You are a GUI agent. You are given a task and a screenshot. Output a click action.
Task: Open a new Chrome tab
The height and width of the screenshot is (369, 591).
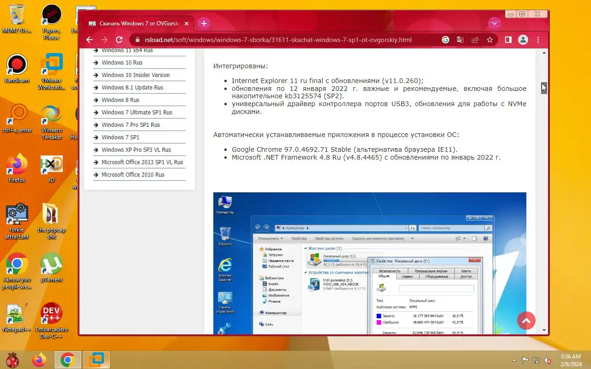[x=204, y=23]
